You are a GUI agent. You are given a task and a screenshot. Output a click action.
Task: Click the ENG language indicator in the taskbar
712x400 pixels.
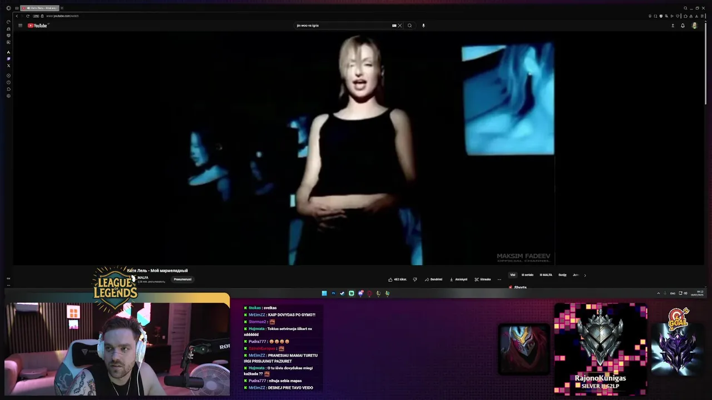[673, 293]
